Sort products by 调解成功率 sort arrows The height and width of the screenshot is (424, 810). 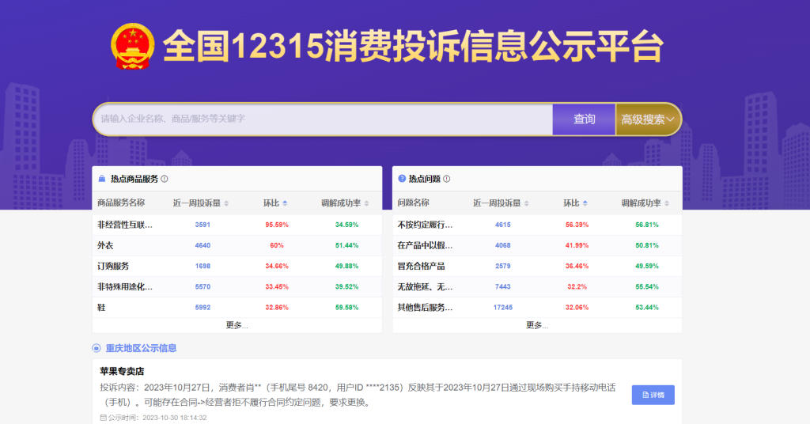pos(367,203)
